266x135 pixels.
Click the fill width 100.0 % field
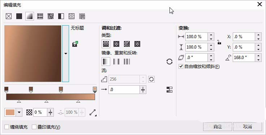coord(197,37)
